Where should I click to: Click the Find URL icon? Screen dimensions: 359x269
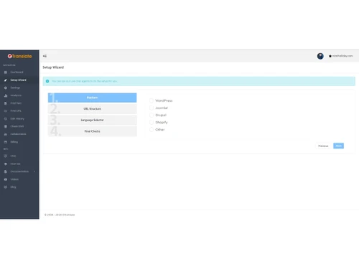click(x=6, y=111)
